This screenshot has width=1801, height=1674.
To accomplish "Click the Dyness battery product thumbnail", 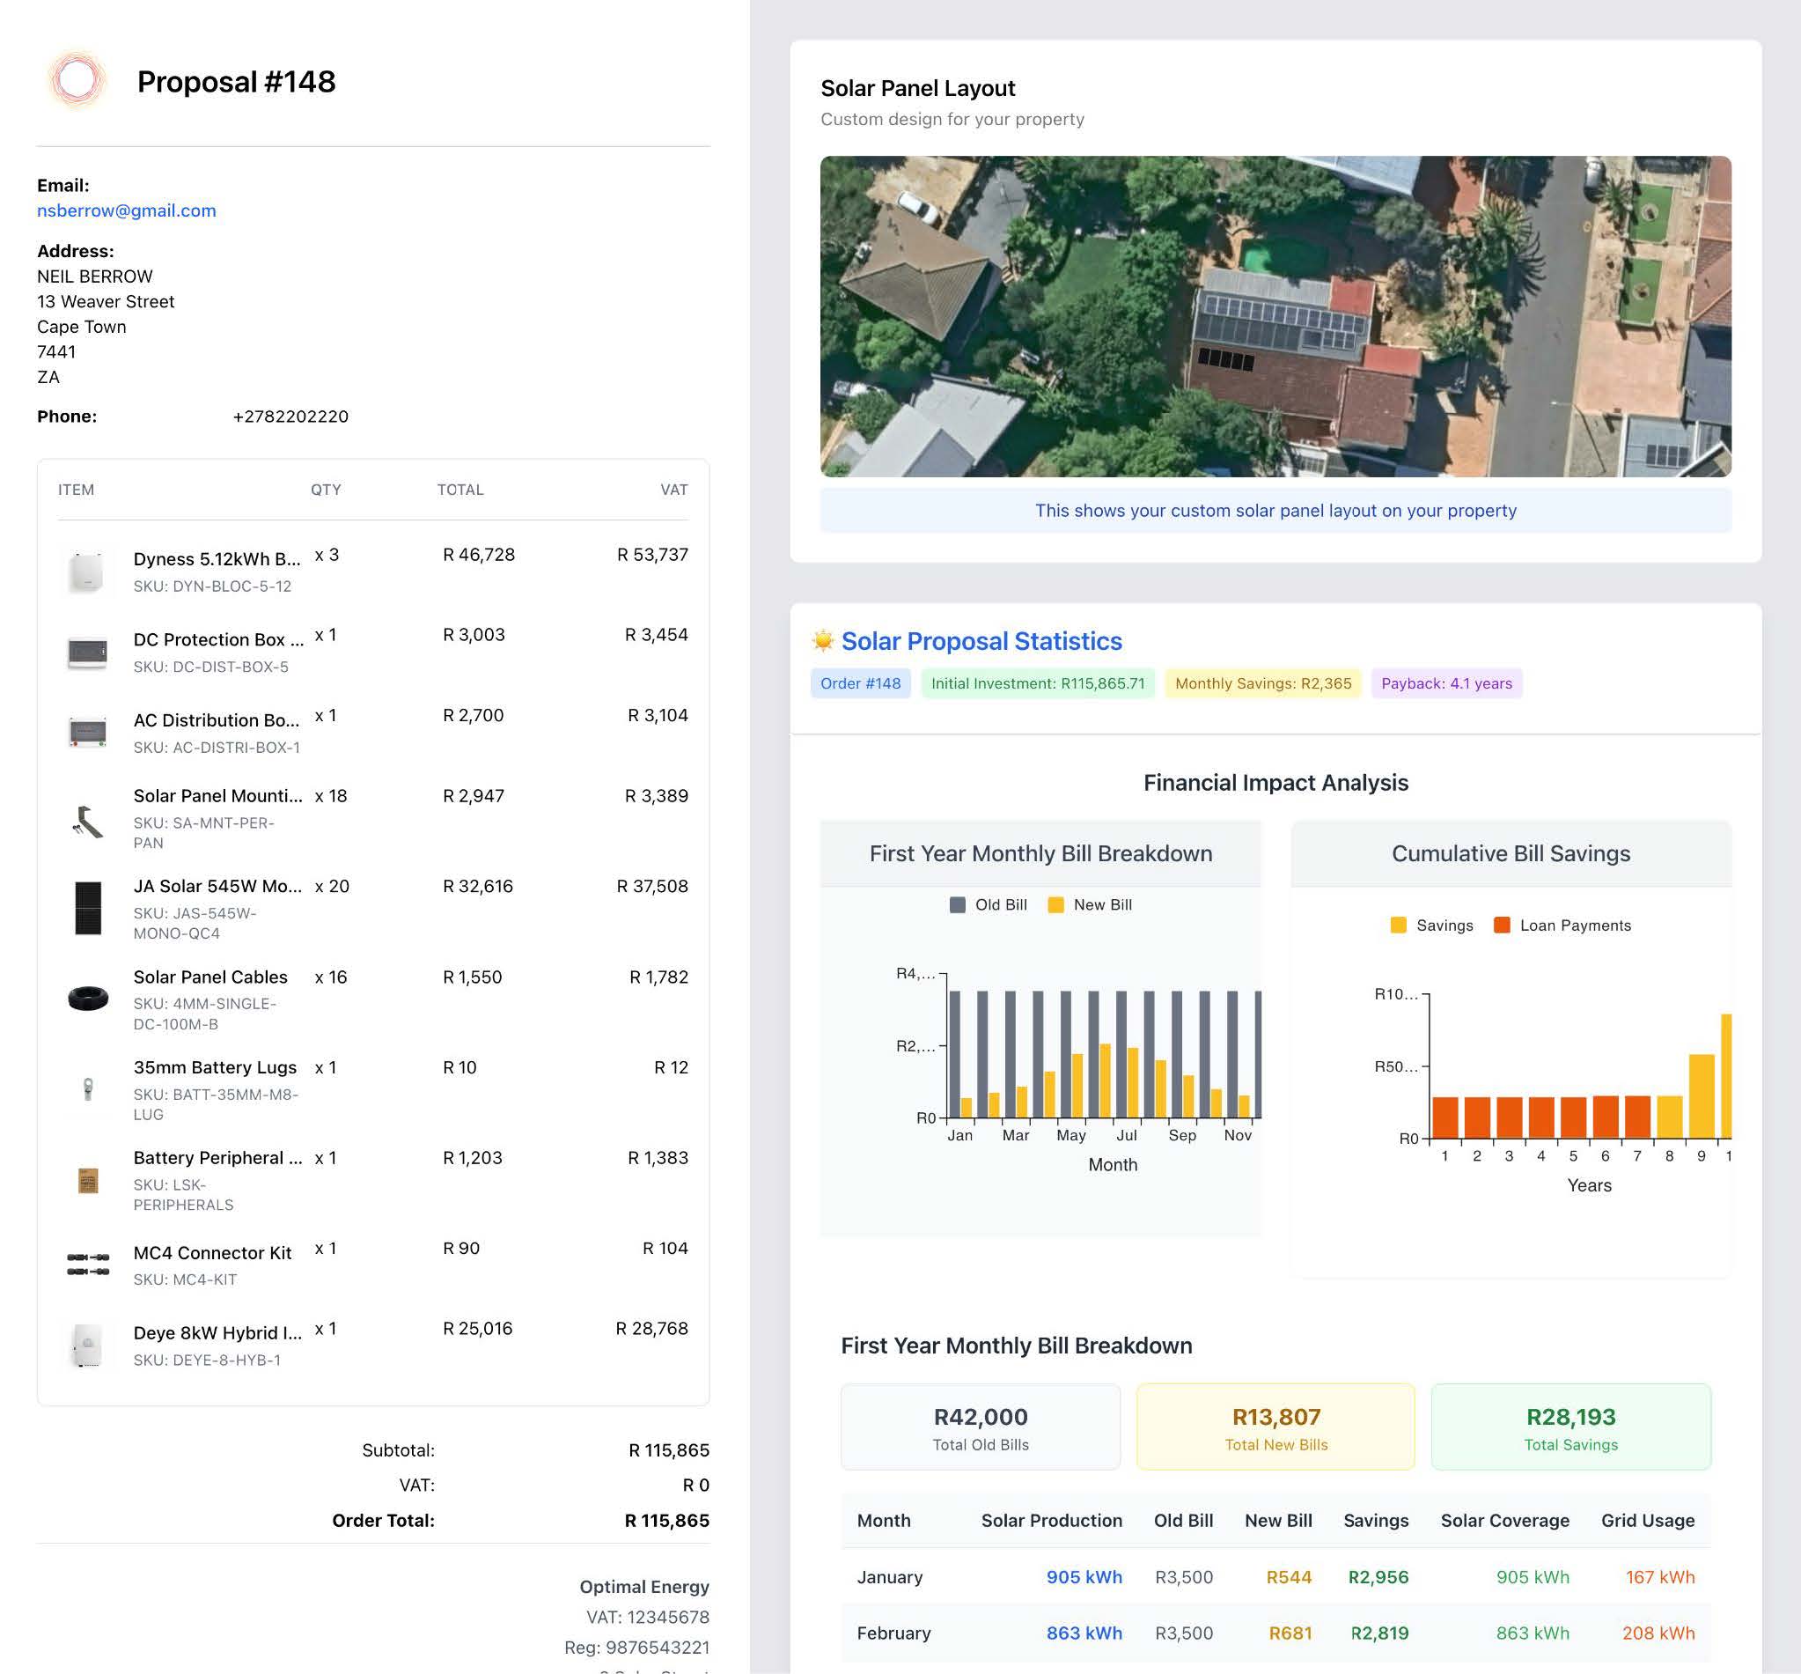I will (87, 572).
